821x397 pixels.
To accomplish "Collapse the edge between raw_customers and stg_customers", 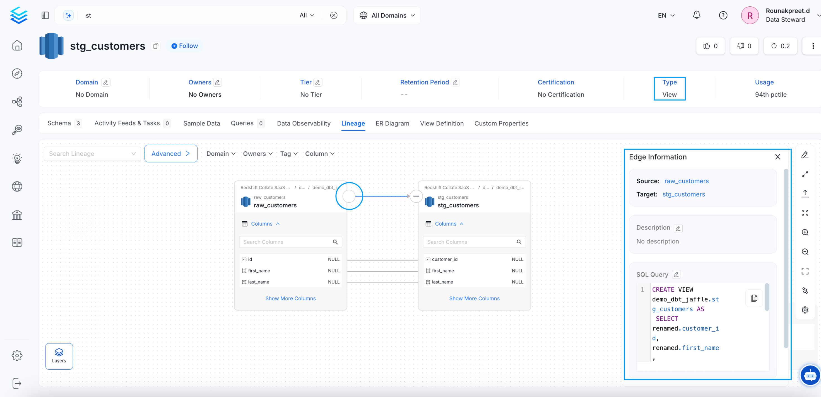I will click(416, 196).
